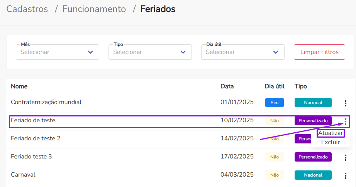Open the Tipo filter dropdown
This screenshot has height=187, width=356.
(150, 52)
